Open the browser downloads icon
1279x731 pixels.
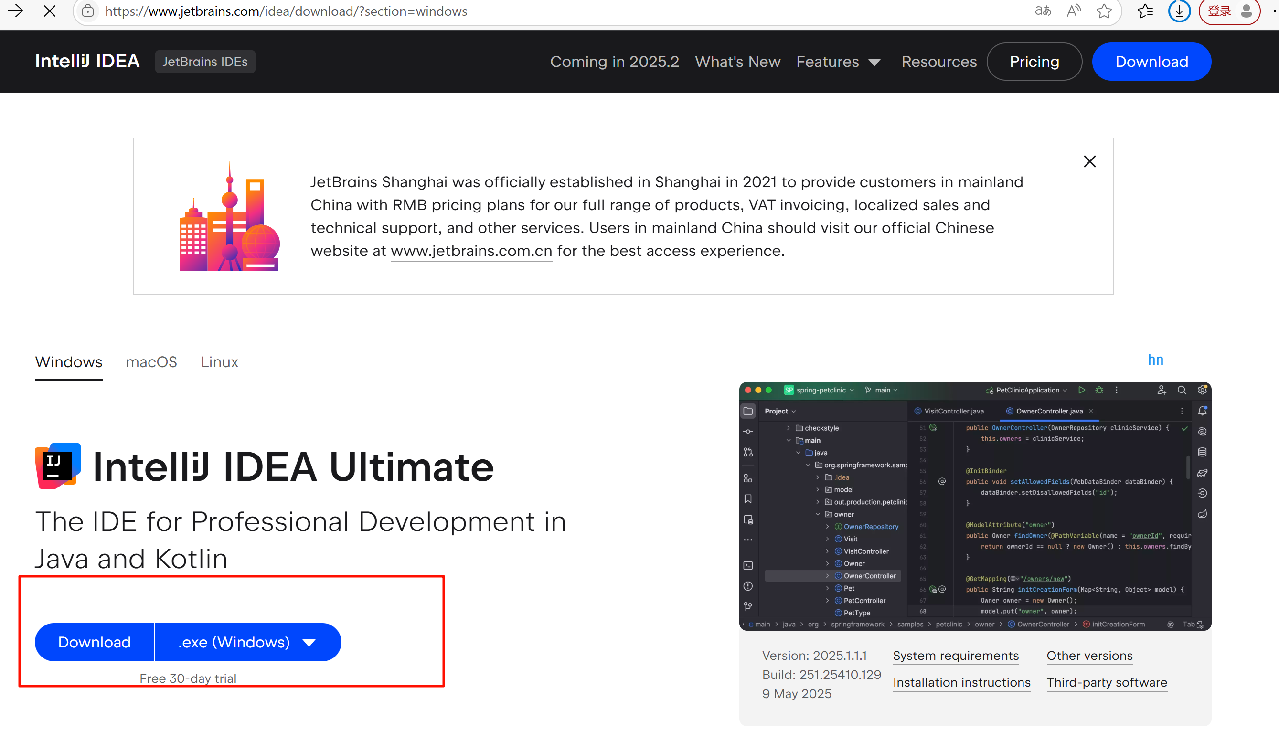[1179, 11]
